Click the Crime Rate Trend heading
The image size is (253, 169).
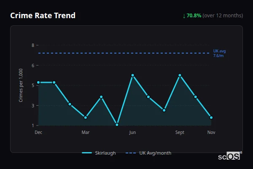point(43,16)
